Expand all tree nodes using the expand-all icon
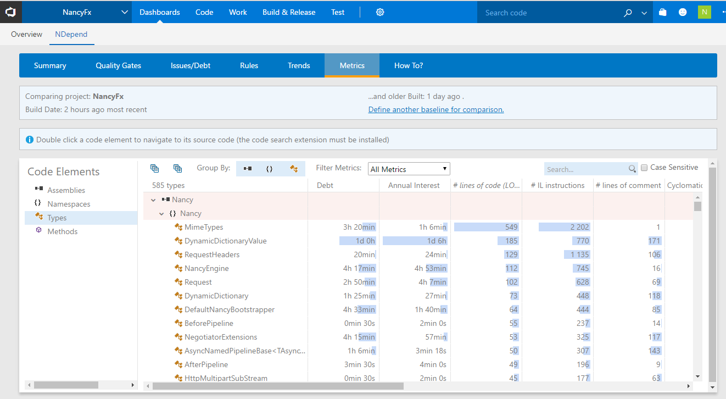This screenshot has width=726, height=399. 177,168
